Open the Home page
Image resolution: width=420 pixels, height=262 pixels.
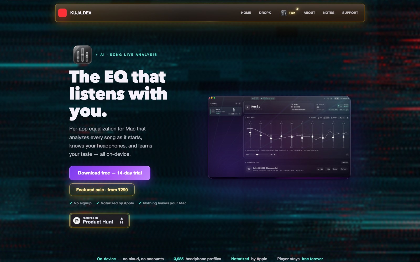tap(246, 13)
